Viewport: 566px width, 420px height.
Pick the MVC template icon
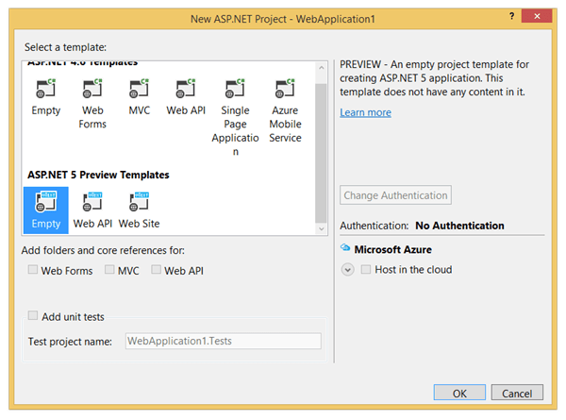click(x=139, y=89)
